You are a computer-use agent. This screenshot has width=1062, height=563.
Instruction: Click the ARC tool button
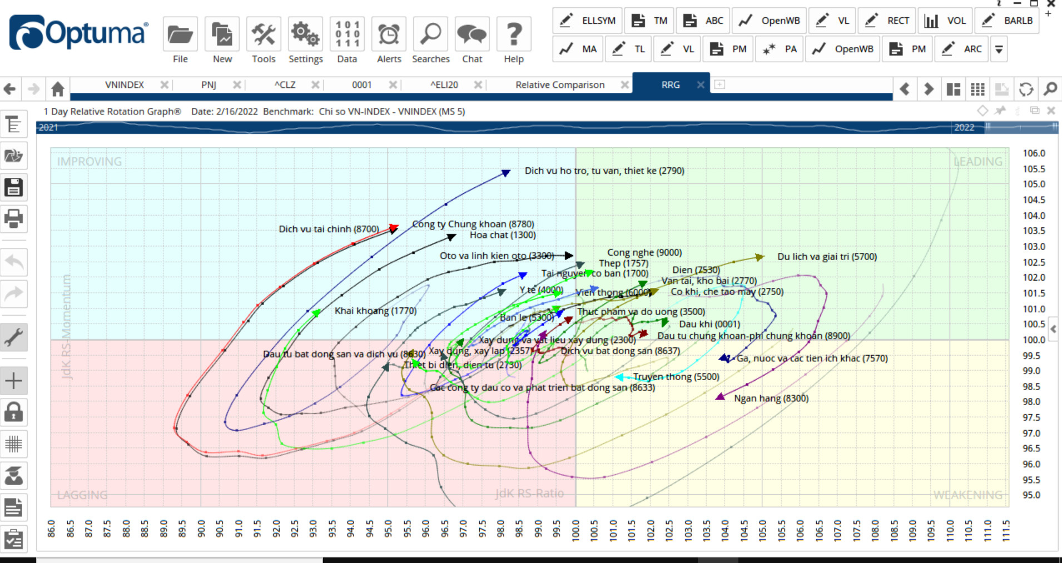[x=961, y=49]
